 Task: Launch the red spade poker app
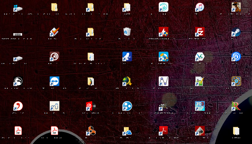pos(200,130)
